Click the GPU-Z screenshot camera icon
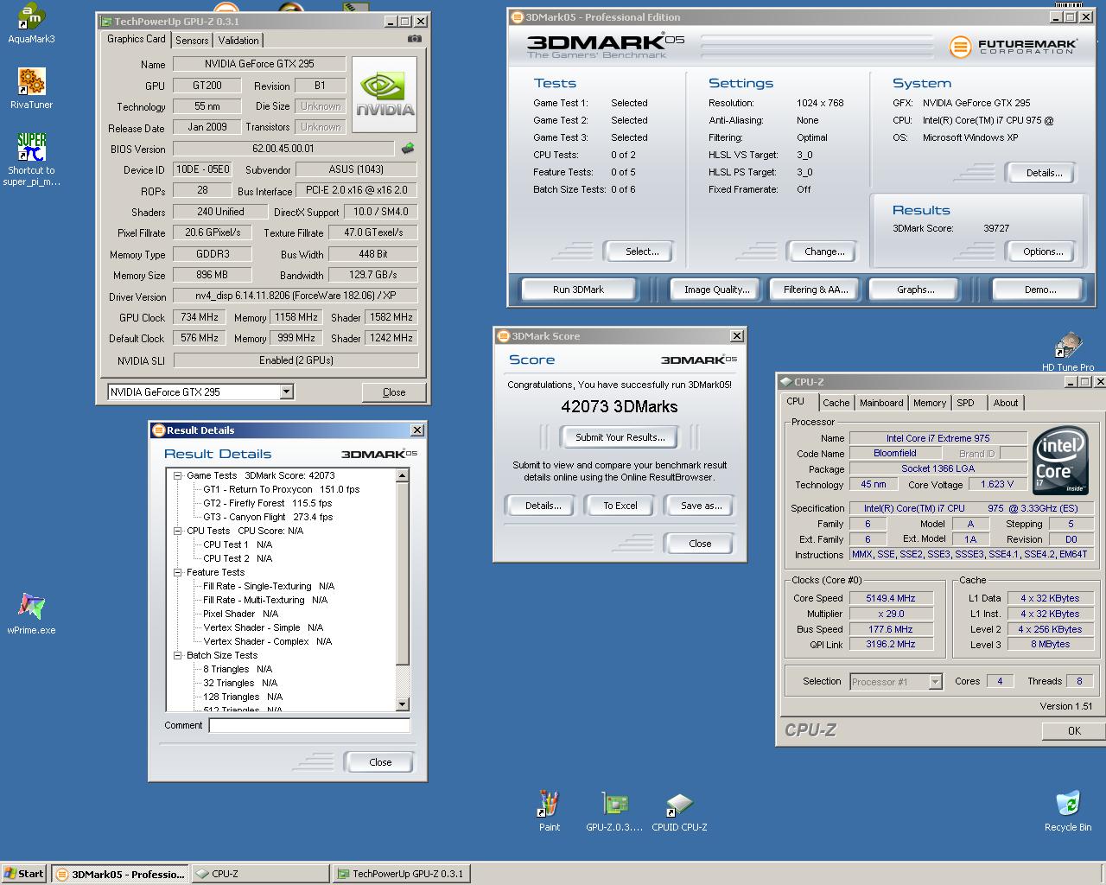The height and width of the screenshot is (885, 1106). (x=415, y=39)
